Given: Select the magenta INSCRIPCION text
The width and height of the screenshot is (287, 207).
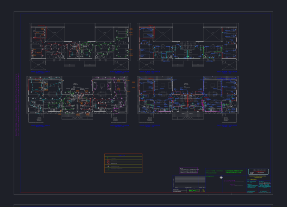Looking at the screenshot, I should point(229,181).
